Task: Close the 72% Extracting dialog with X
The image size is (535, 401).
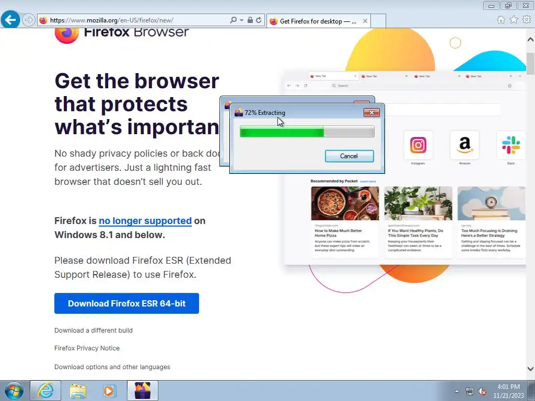Action: click(x=371, y=113)
